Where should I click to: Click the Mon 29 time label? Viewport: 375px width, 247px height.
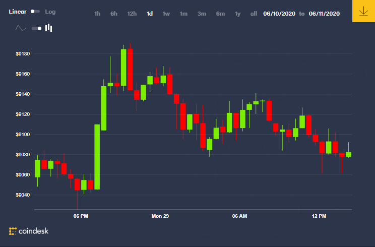[x=160, y=216]
